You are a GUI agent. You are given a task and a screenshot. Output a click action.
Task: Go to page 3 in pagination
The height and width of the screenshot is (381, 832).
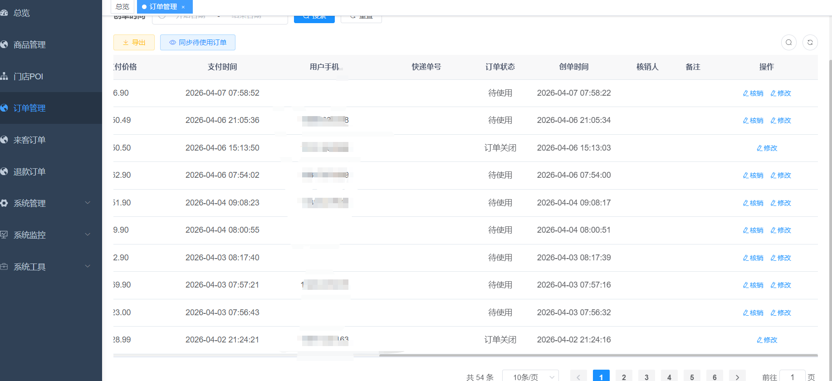pos(646,376)
